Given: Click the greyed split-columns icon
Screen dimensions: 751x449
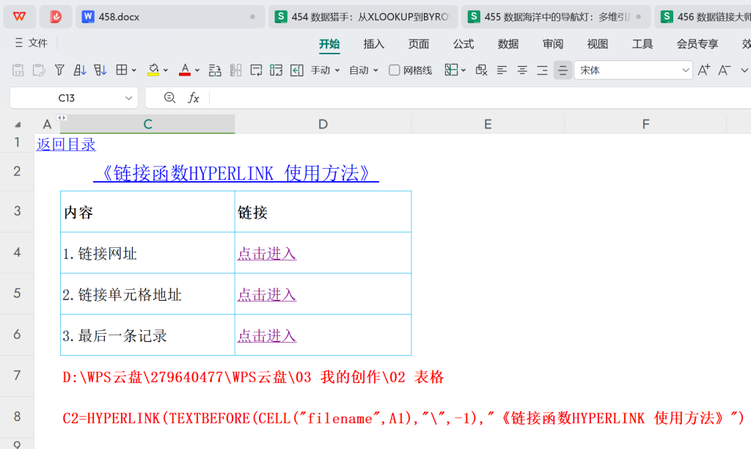Looking at the screenshot, I should click(235, 70).
